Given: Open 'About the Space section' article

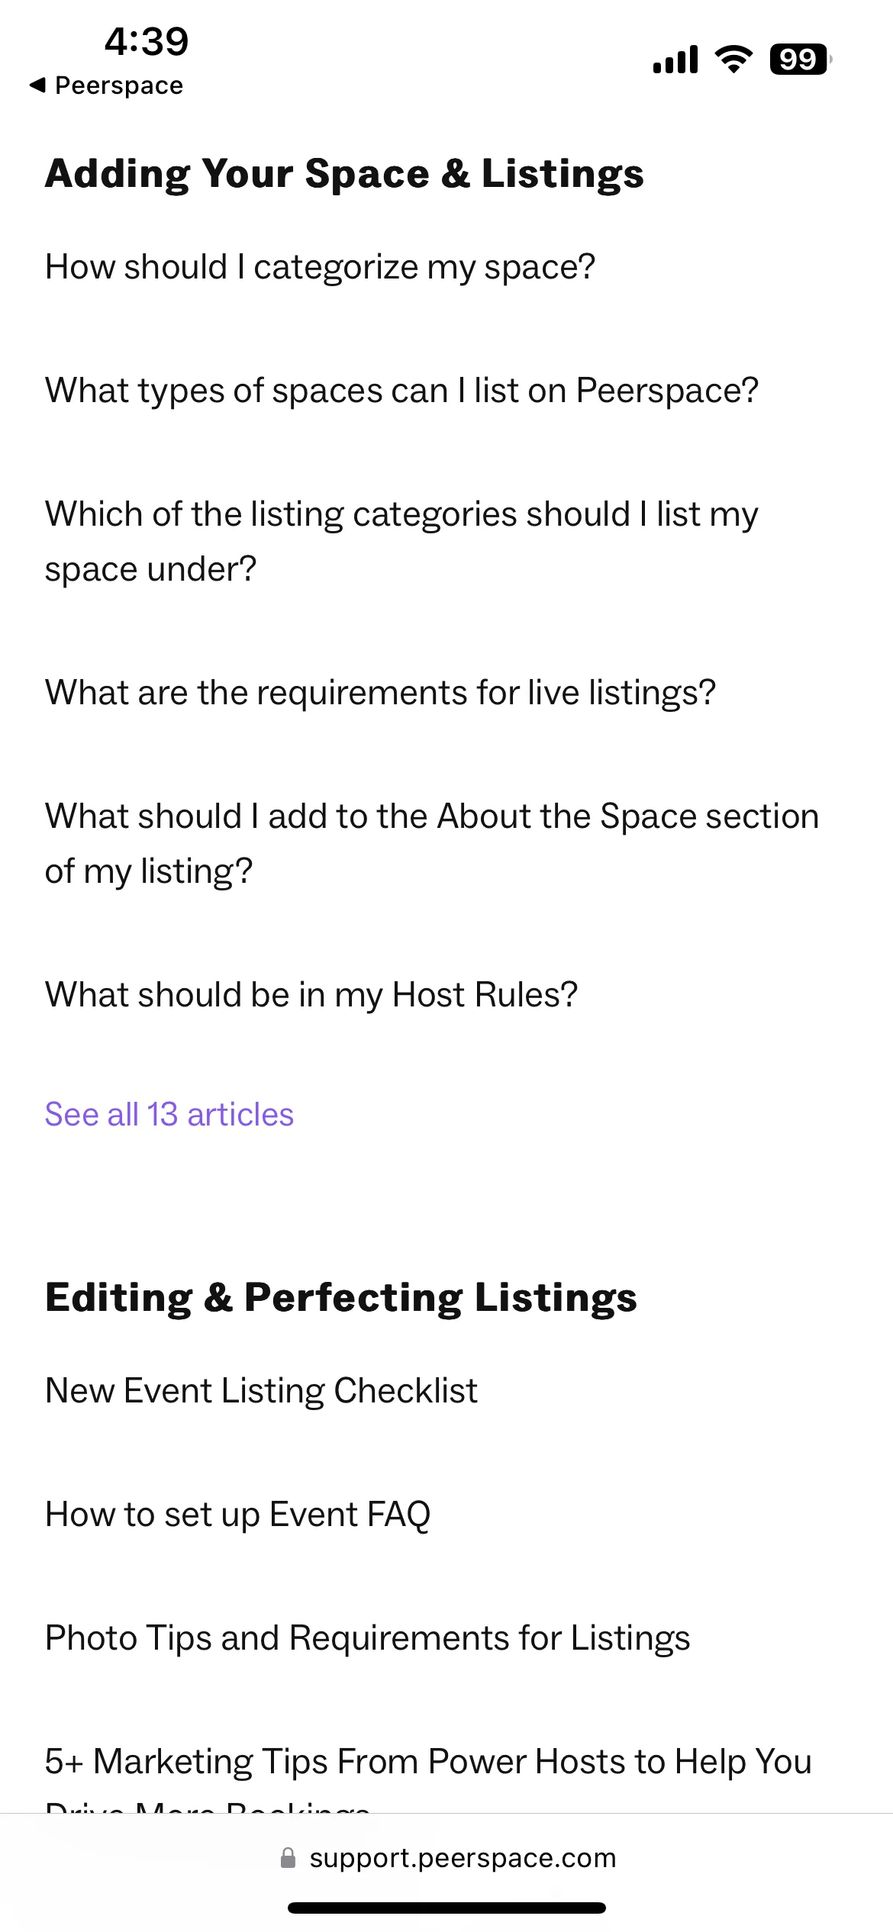Looking at the screenshot, I should point(432,844).
